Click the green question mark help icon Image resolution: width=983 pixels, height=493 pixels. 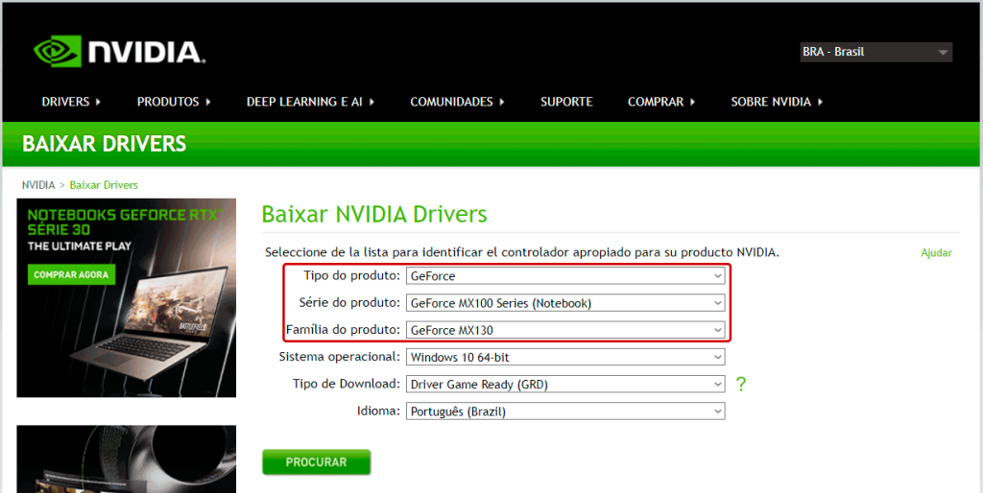point(740,385)
